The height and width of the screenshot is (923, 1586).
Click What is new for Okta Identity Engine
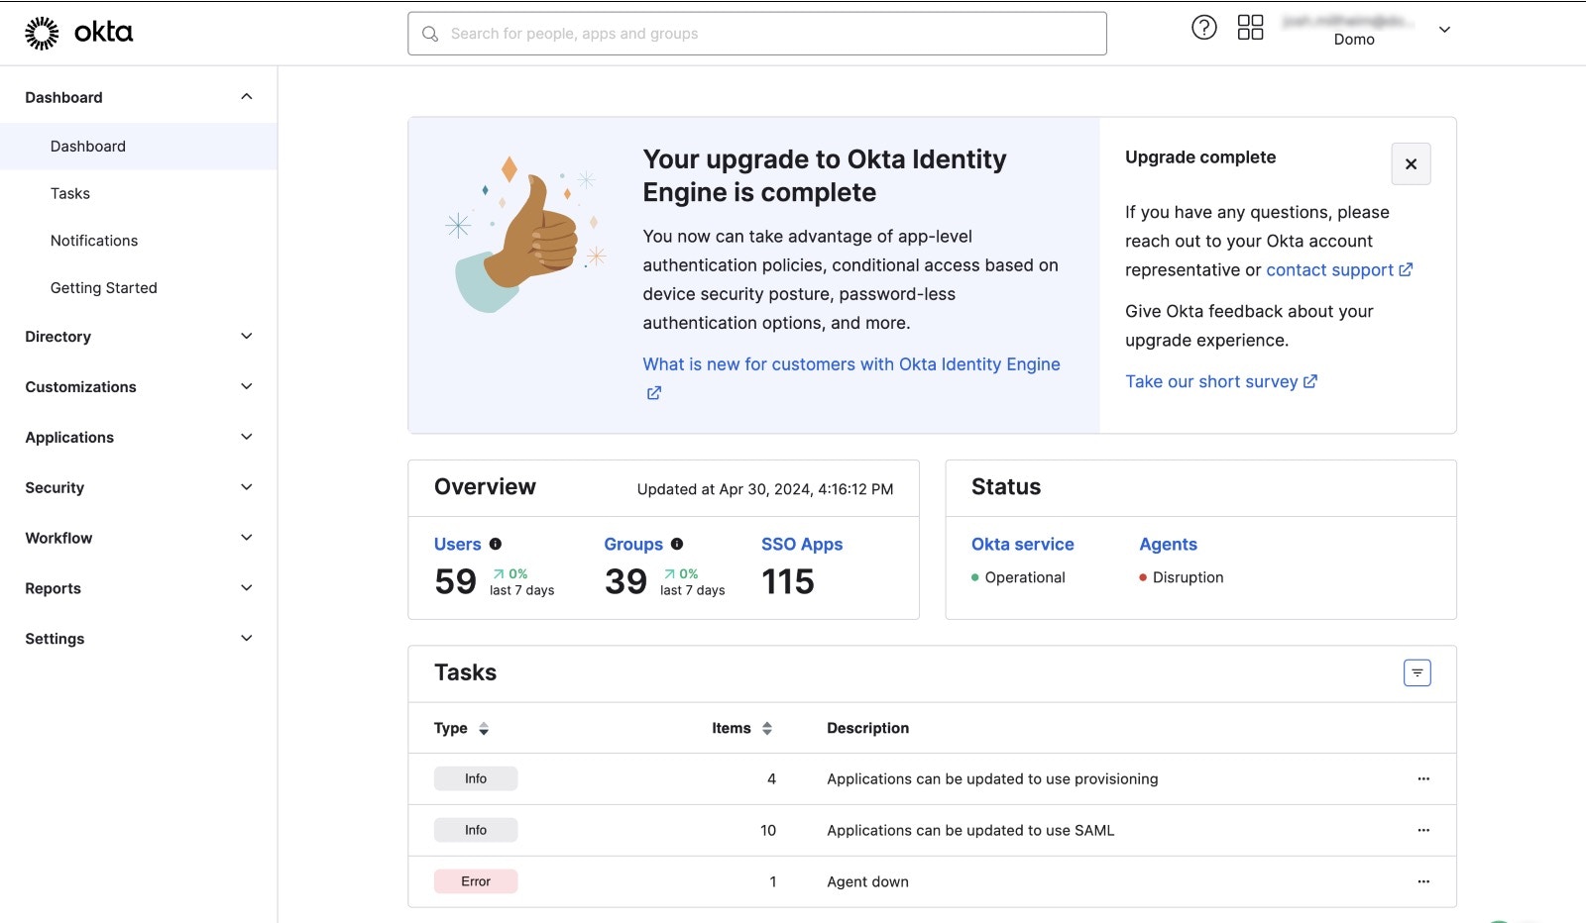coord(850,363)
